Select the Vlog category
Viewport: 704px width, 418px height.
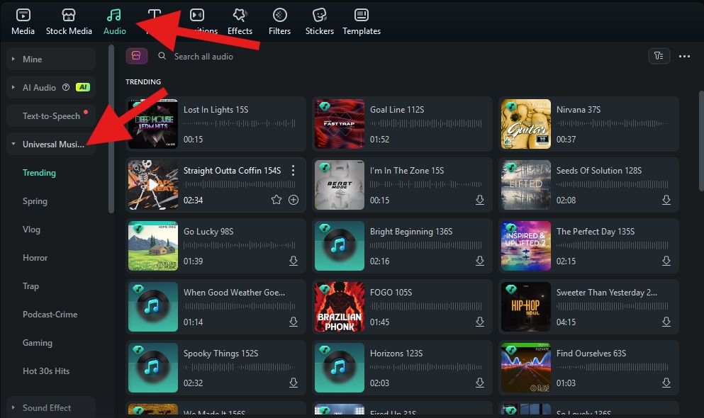[x=31, y=229]
